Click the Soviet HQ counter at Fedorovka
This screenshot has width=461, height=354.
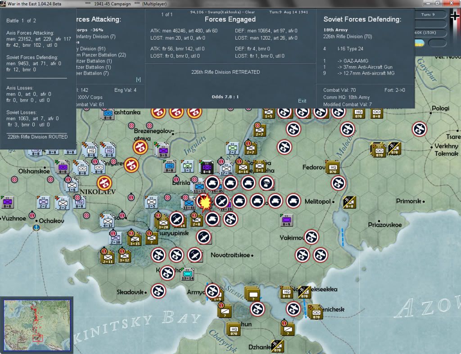(x=333, y=168)
